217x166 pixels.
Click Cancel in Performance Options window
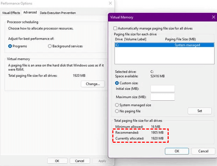pyautogui.click(x=80, y=161)
